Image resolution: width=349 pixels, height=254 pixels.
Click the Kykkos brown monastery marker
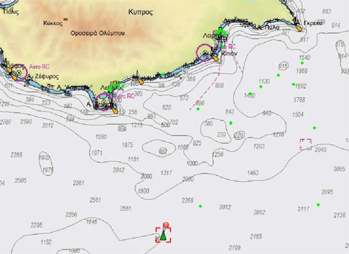[65, 20]
